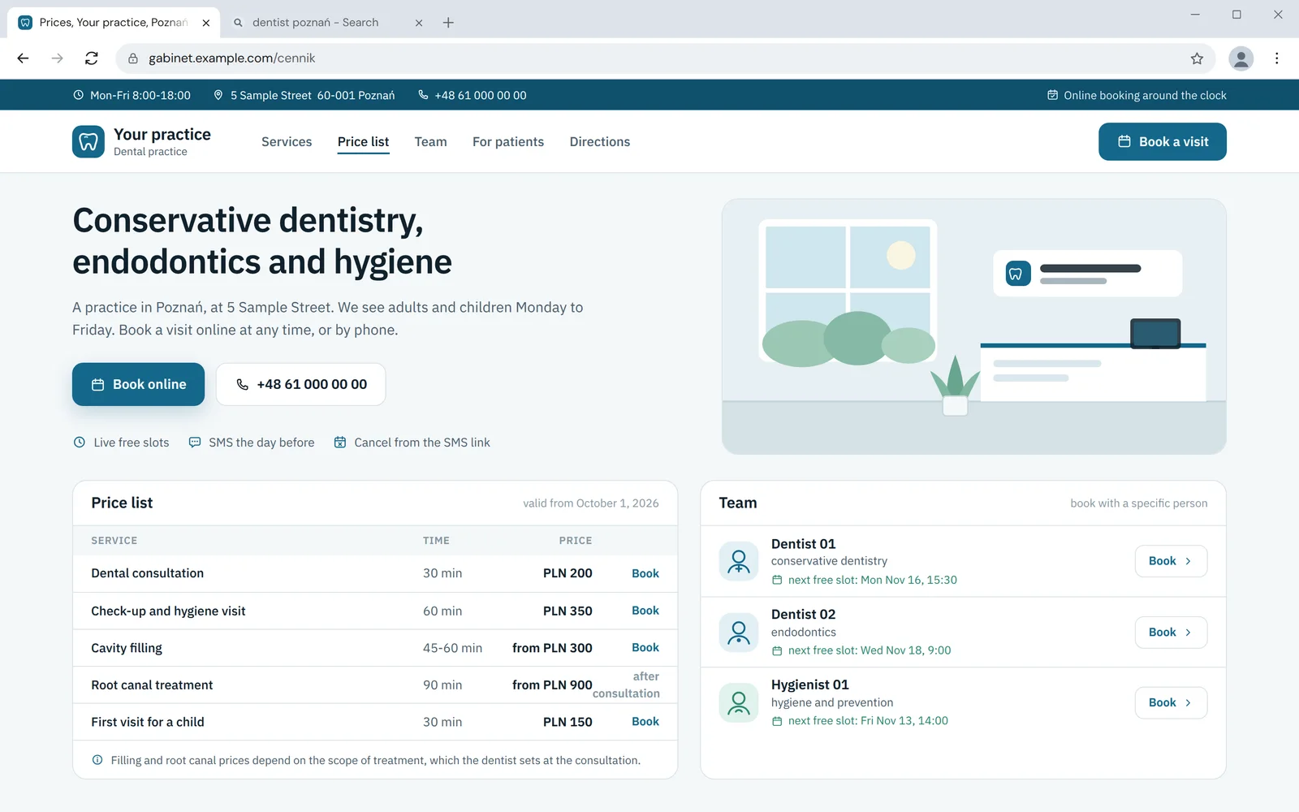Click 'next free slot: Mon Nov 16, 15:30'

coord(872,580)
